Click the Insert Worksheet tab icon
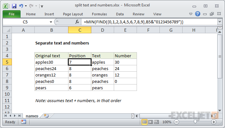This screenshot has height=128, width=225. (x=47, y=116)
